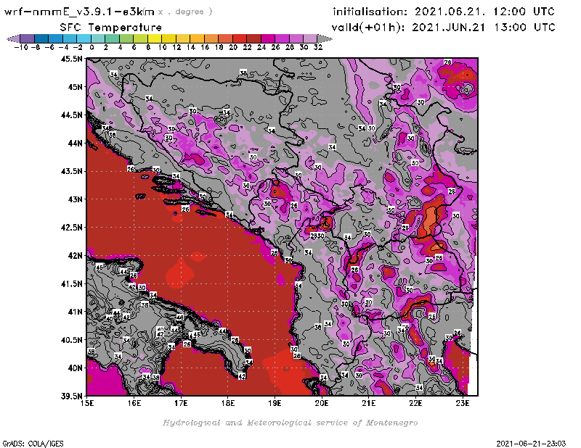Click the legend swatch between 30 and 32
Viewport: 581px width, 448px height.
click(x=310, y=38)
